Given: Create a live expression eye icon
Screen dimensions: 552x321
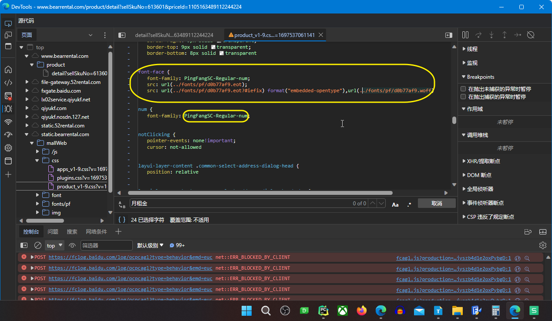Looking at the screenshot, I should tap(72, 245).
